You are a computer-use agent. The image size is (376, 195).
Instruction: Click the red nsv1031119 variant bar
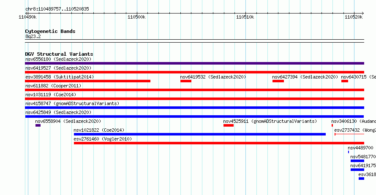point(194,99)
